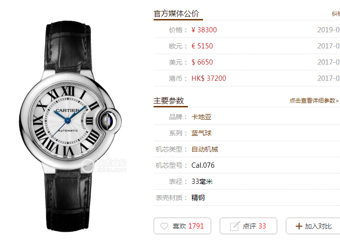Viewport: 340px width, 248px height.
Task: Select the movement type 自动机械 link
Action: pos(204,149)
